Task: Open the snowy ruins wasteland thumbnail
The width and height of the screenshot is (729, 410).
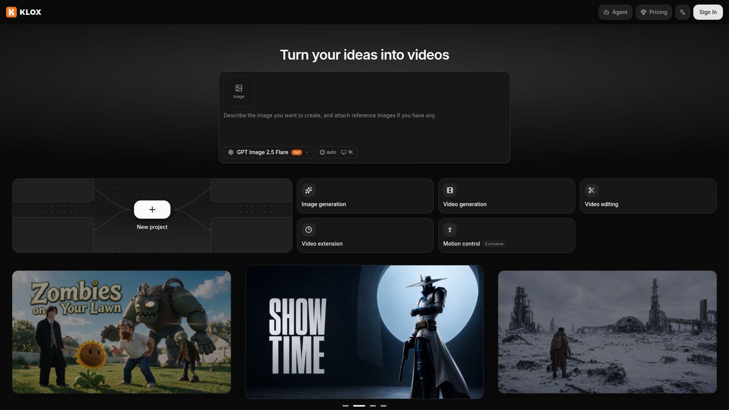Action: (607, 332)
